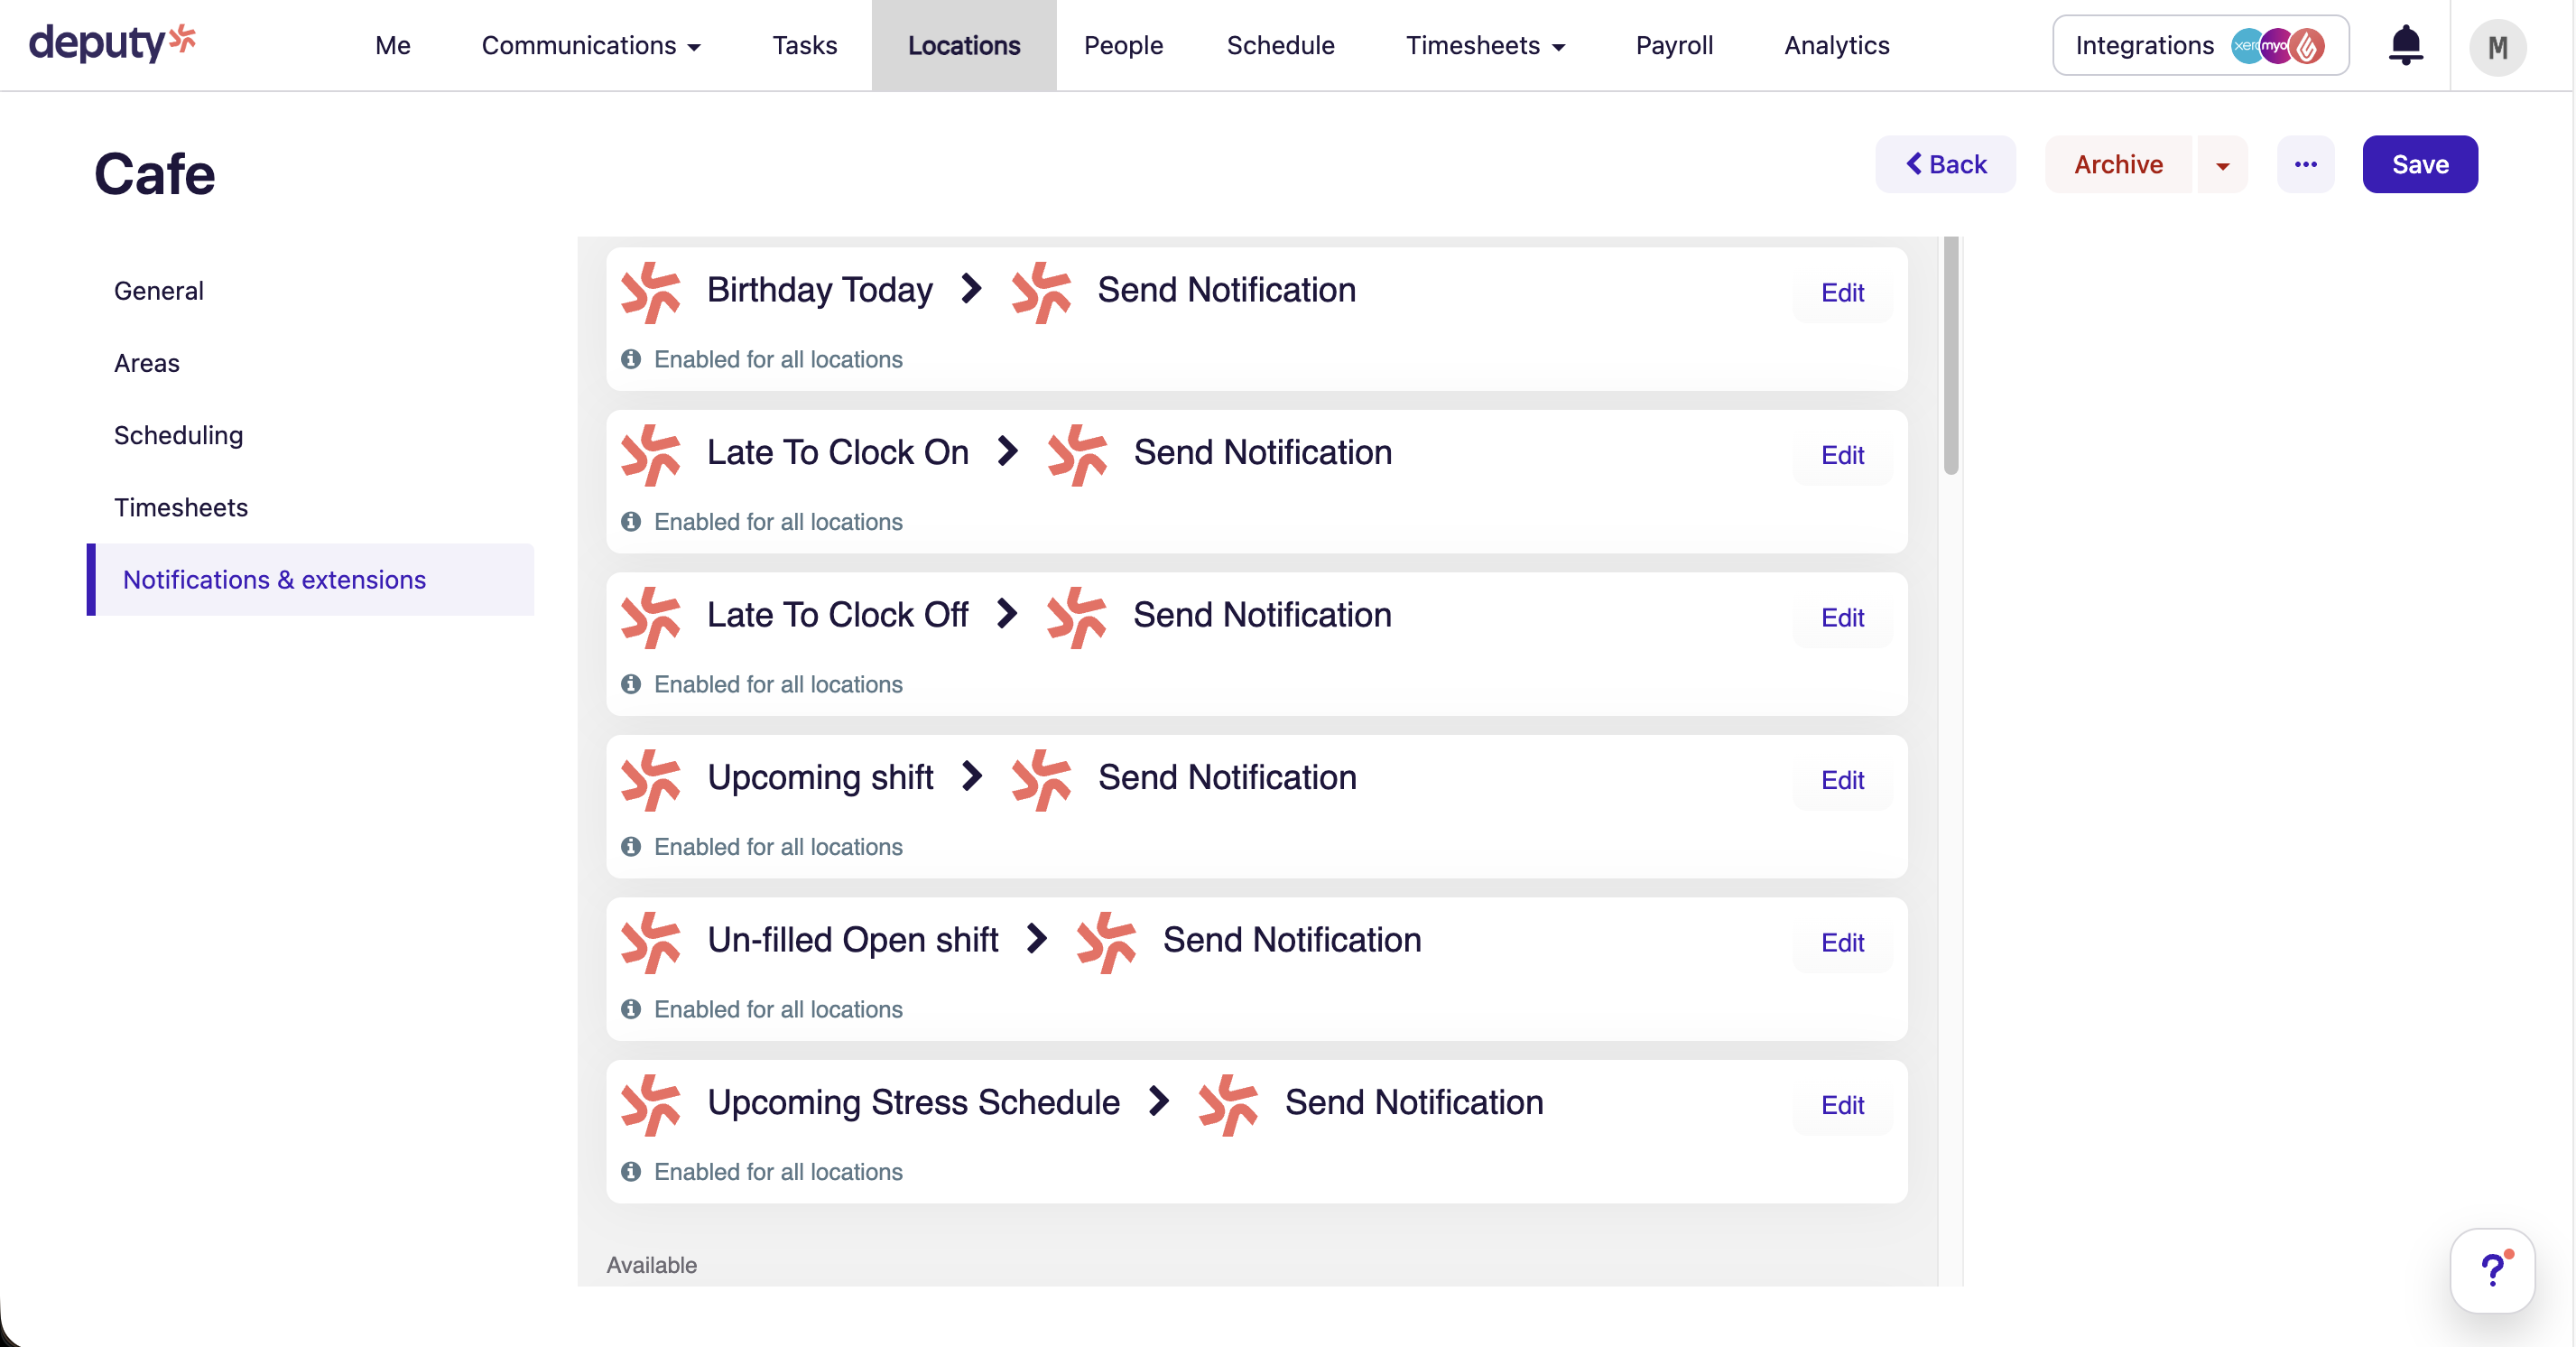Image resolution: width=2576 pixels, height=1347 pixels.
Task: Switch to the People tab
Action: pos(1122,45)
